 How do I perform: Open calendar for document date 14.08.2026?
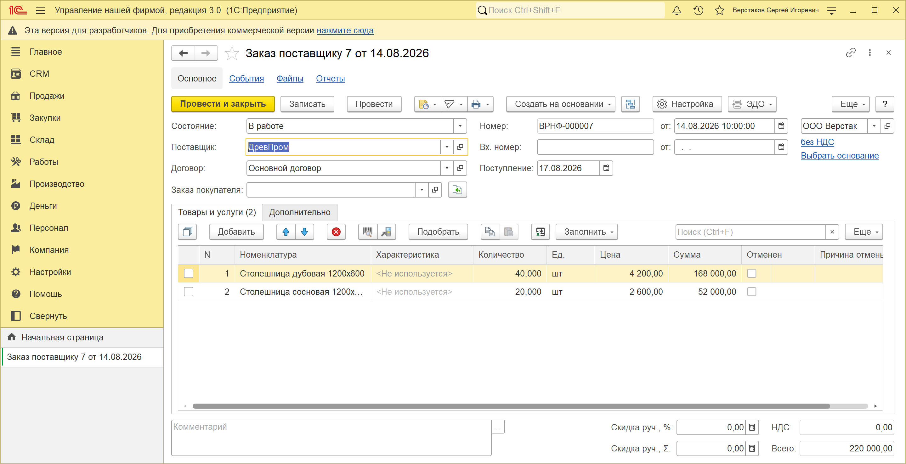tap(781, 126)
